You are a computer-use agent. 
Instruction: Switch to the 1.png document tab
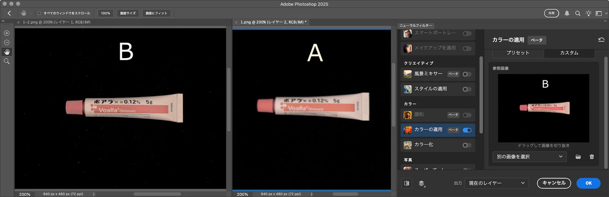point(273,22)
